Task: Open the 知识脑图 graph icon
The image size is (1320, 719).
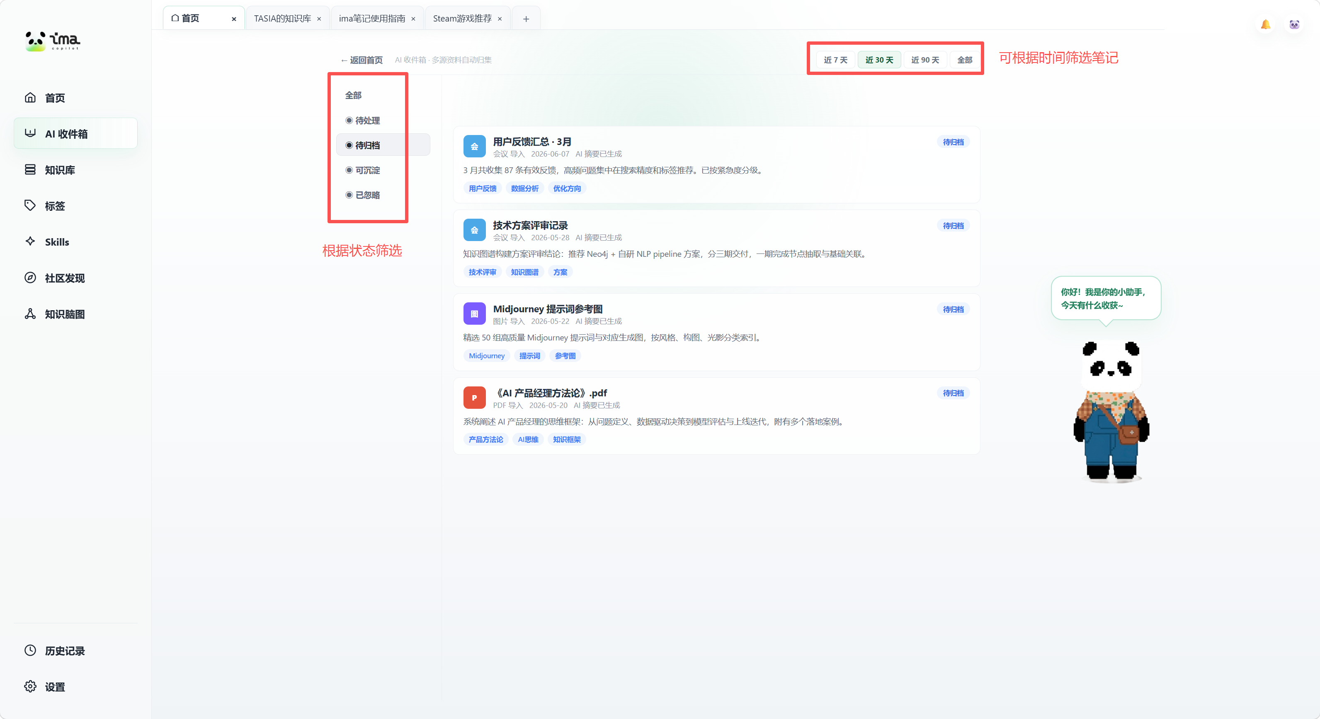Action: 30,313
